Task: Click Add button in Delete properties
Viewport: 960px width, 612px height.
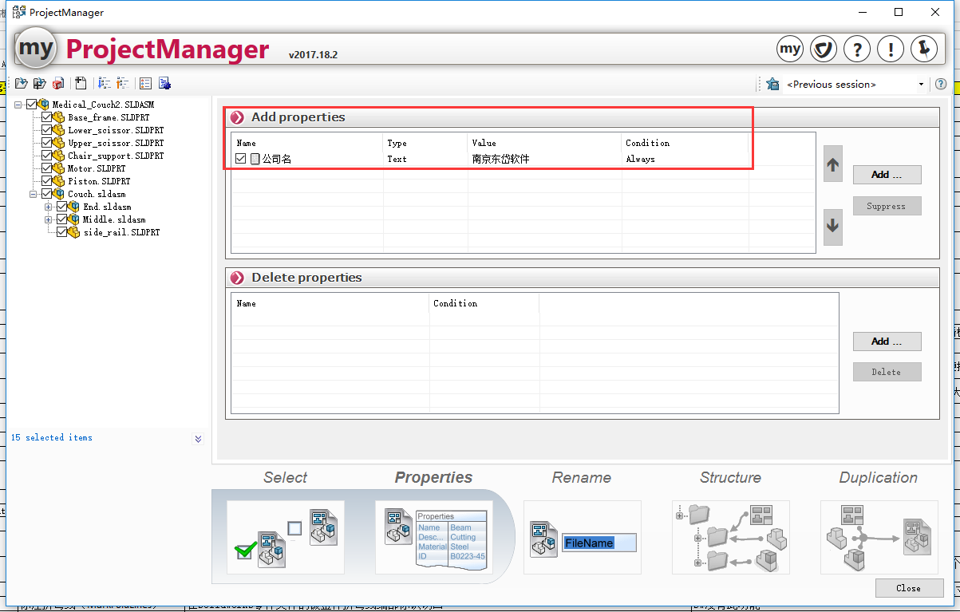Action: click(x=887, y=342)
